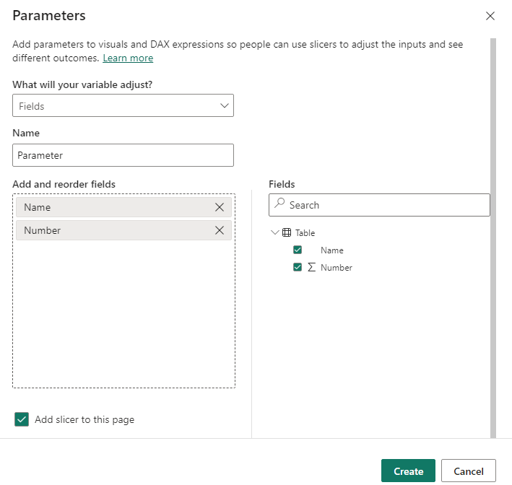Click the Name field label in tree
Viewport: 512px width, 485px height.
pyautogui.click(x=332, y=250)
